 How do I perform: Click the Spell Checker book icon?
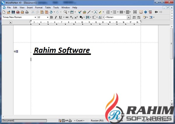tap(141, 12)
